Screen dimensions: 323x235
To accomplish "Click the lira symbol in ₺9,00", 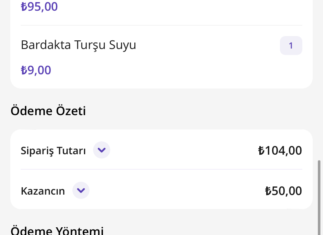I will (x=24, y=70).
